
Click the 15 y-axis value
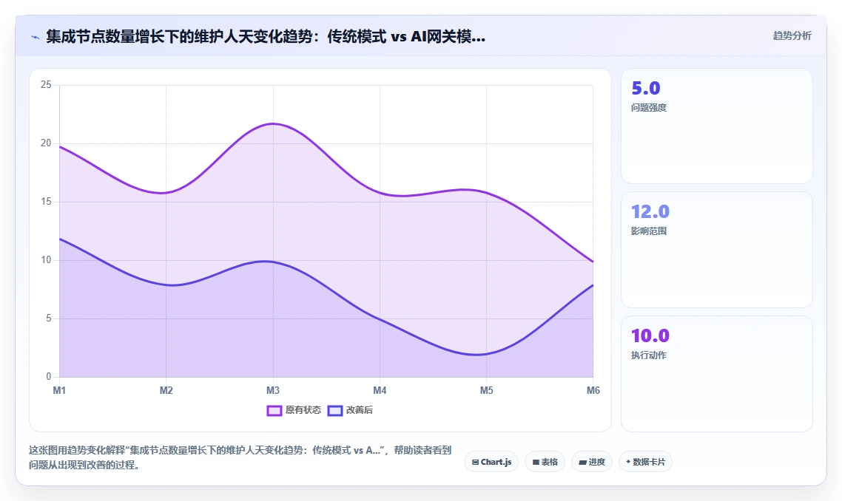pyautogui.click(x=46, y=202)
